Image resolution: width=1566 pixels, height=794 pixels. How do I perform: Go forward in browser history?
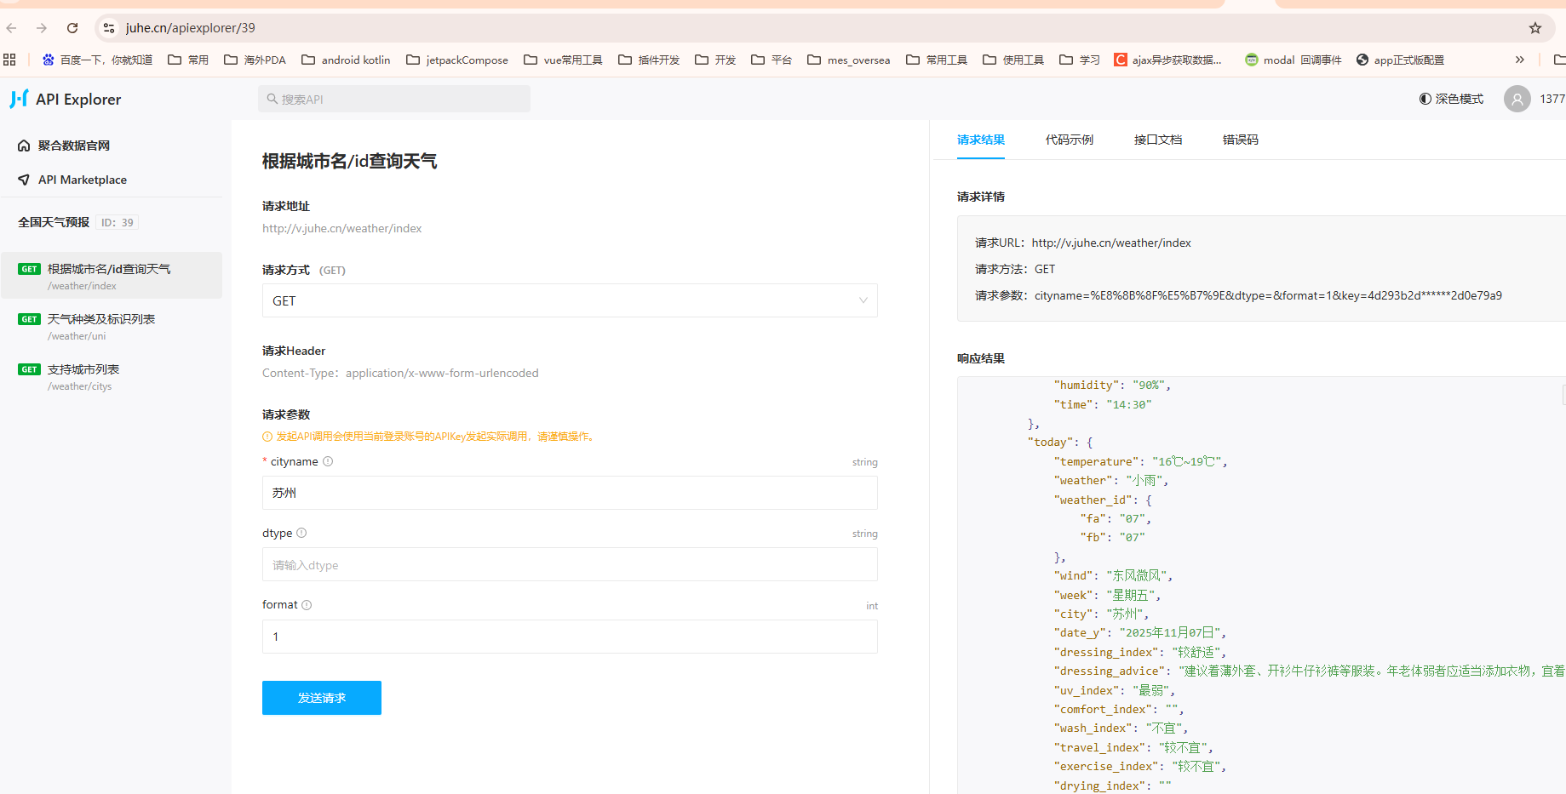pyautogui.click(x=42, y=28)
